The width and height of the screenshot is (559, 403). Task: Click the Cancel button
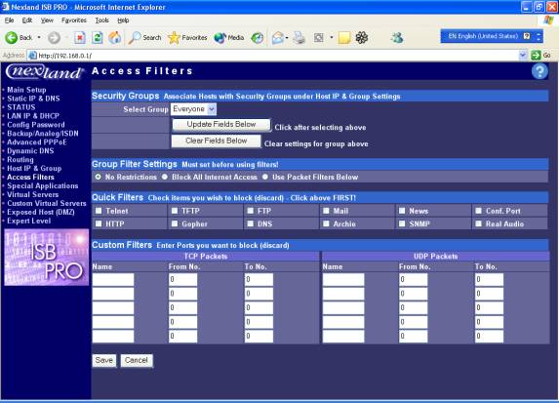[x=137, y=361]
